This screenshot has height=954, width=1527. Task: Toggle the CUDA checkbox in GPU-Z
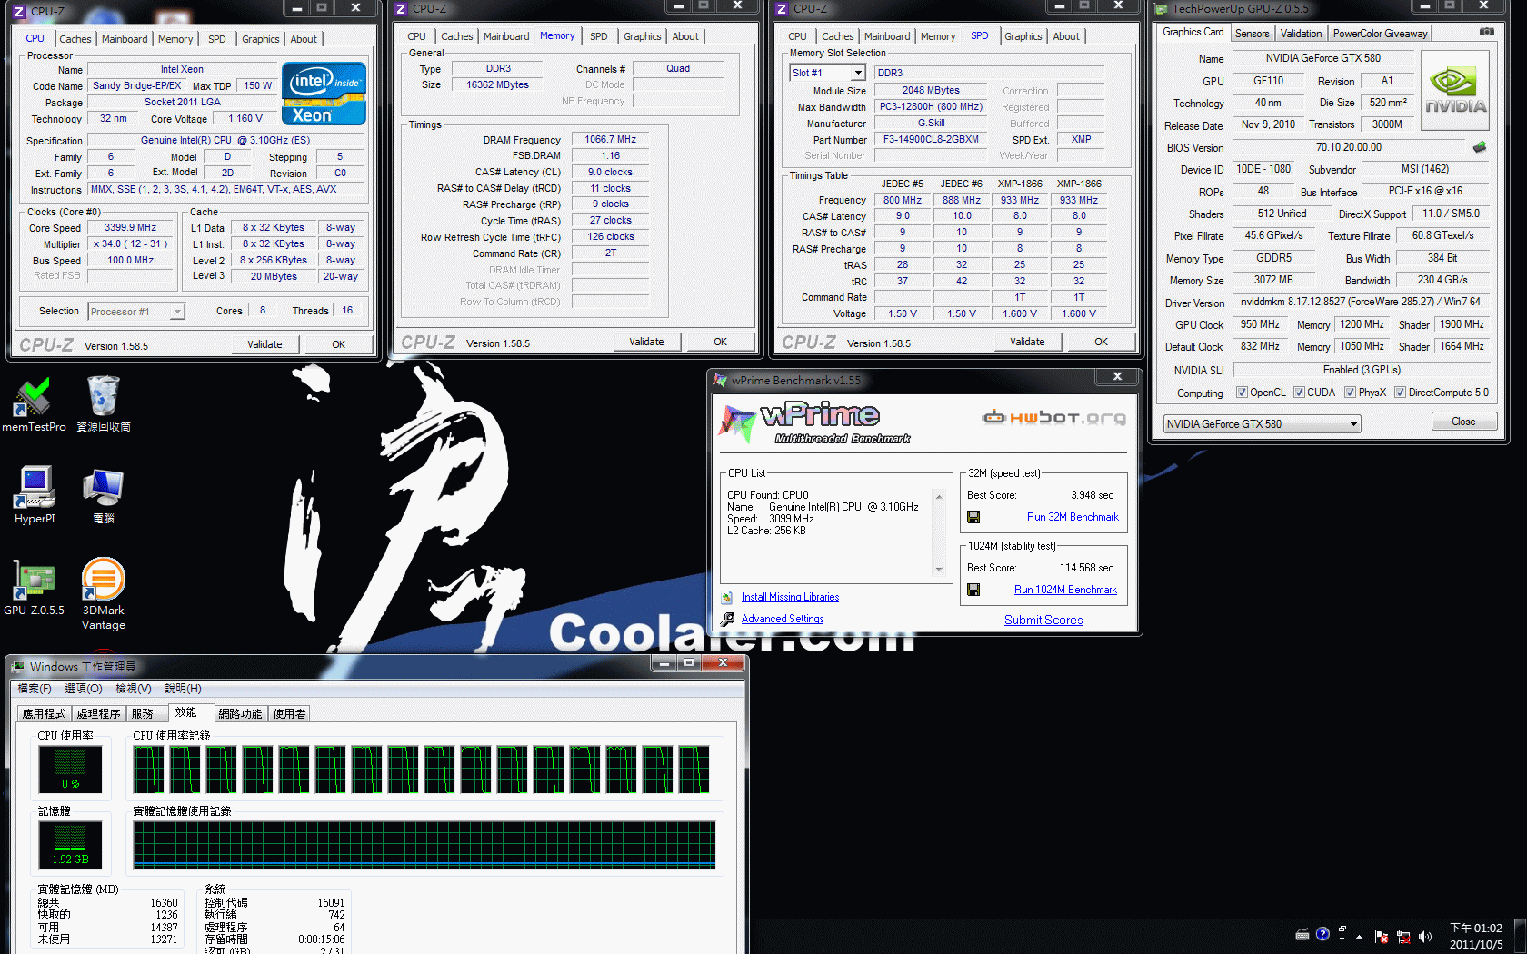coord(1299,393)
